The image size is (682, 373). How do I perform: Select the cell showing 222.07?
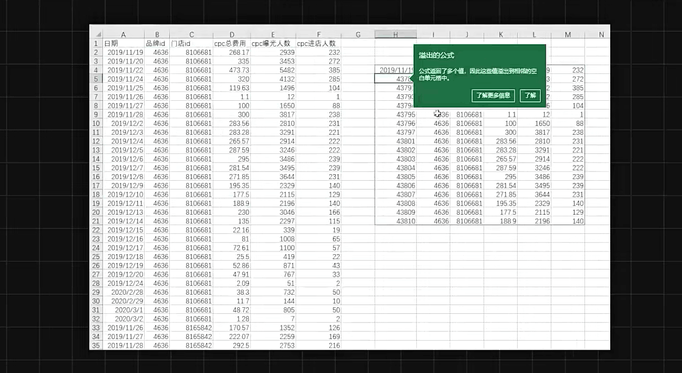pyautogui.click(x=232, y=336)
